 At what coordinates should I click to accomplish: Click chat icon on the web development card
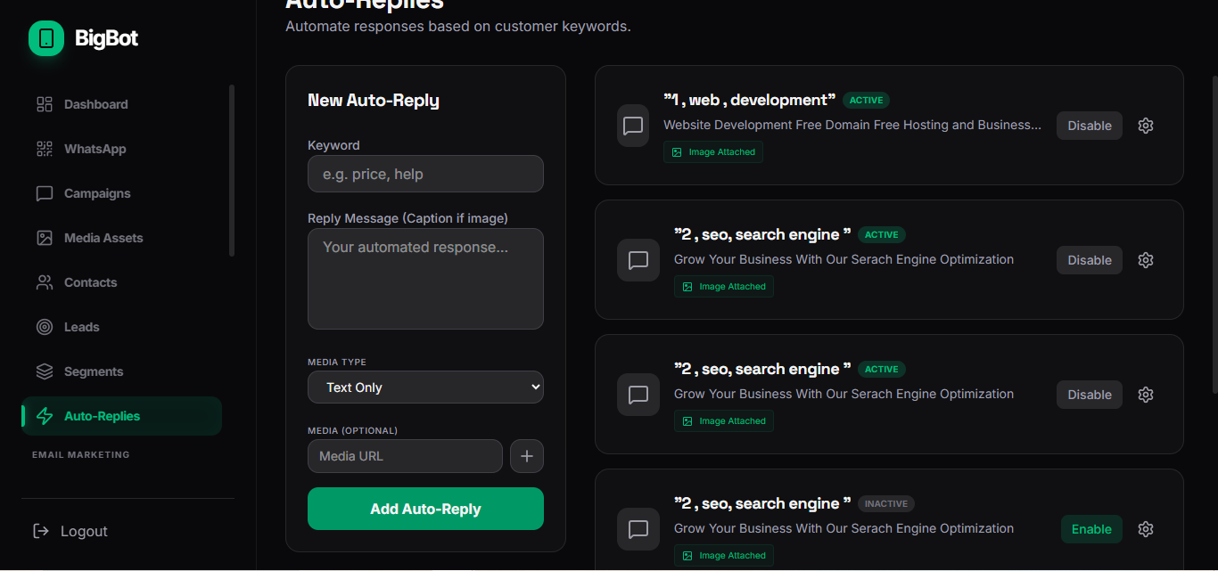[x=633, y=126]
